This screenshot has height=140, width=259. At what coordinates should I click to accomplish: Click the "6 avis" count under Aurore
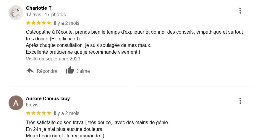tap(32, 105)
